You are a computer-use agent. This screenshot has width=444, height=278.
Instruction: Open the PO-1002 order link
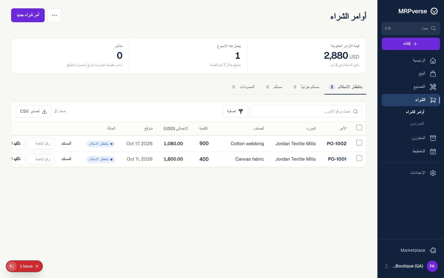click(x=337, y=144)
